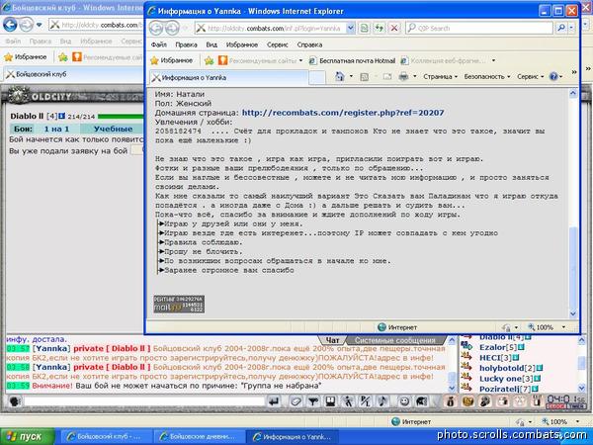Click the music note sound icon
This screenshot has height=445, width=593.
pyautogui.click(x=382, y=401)
